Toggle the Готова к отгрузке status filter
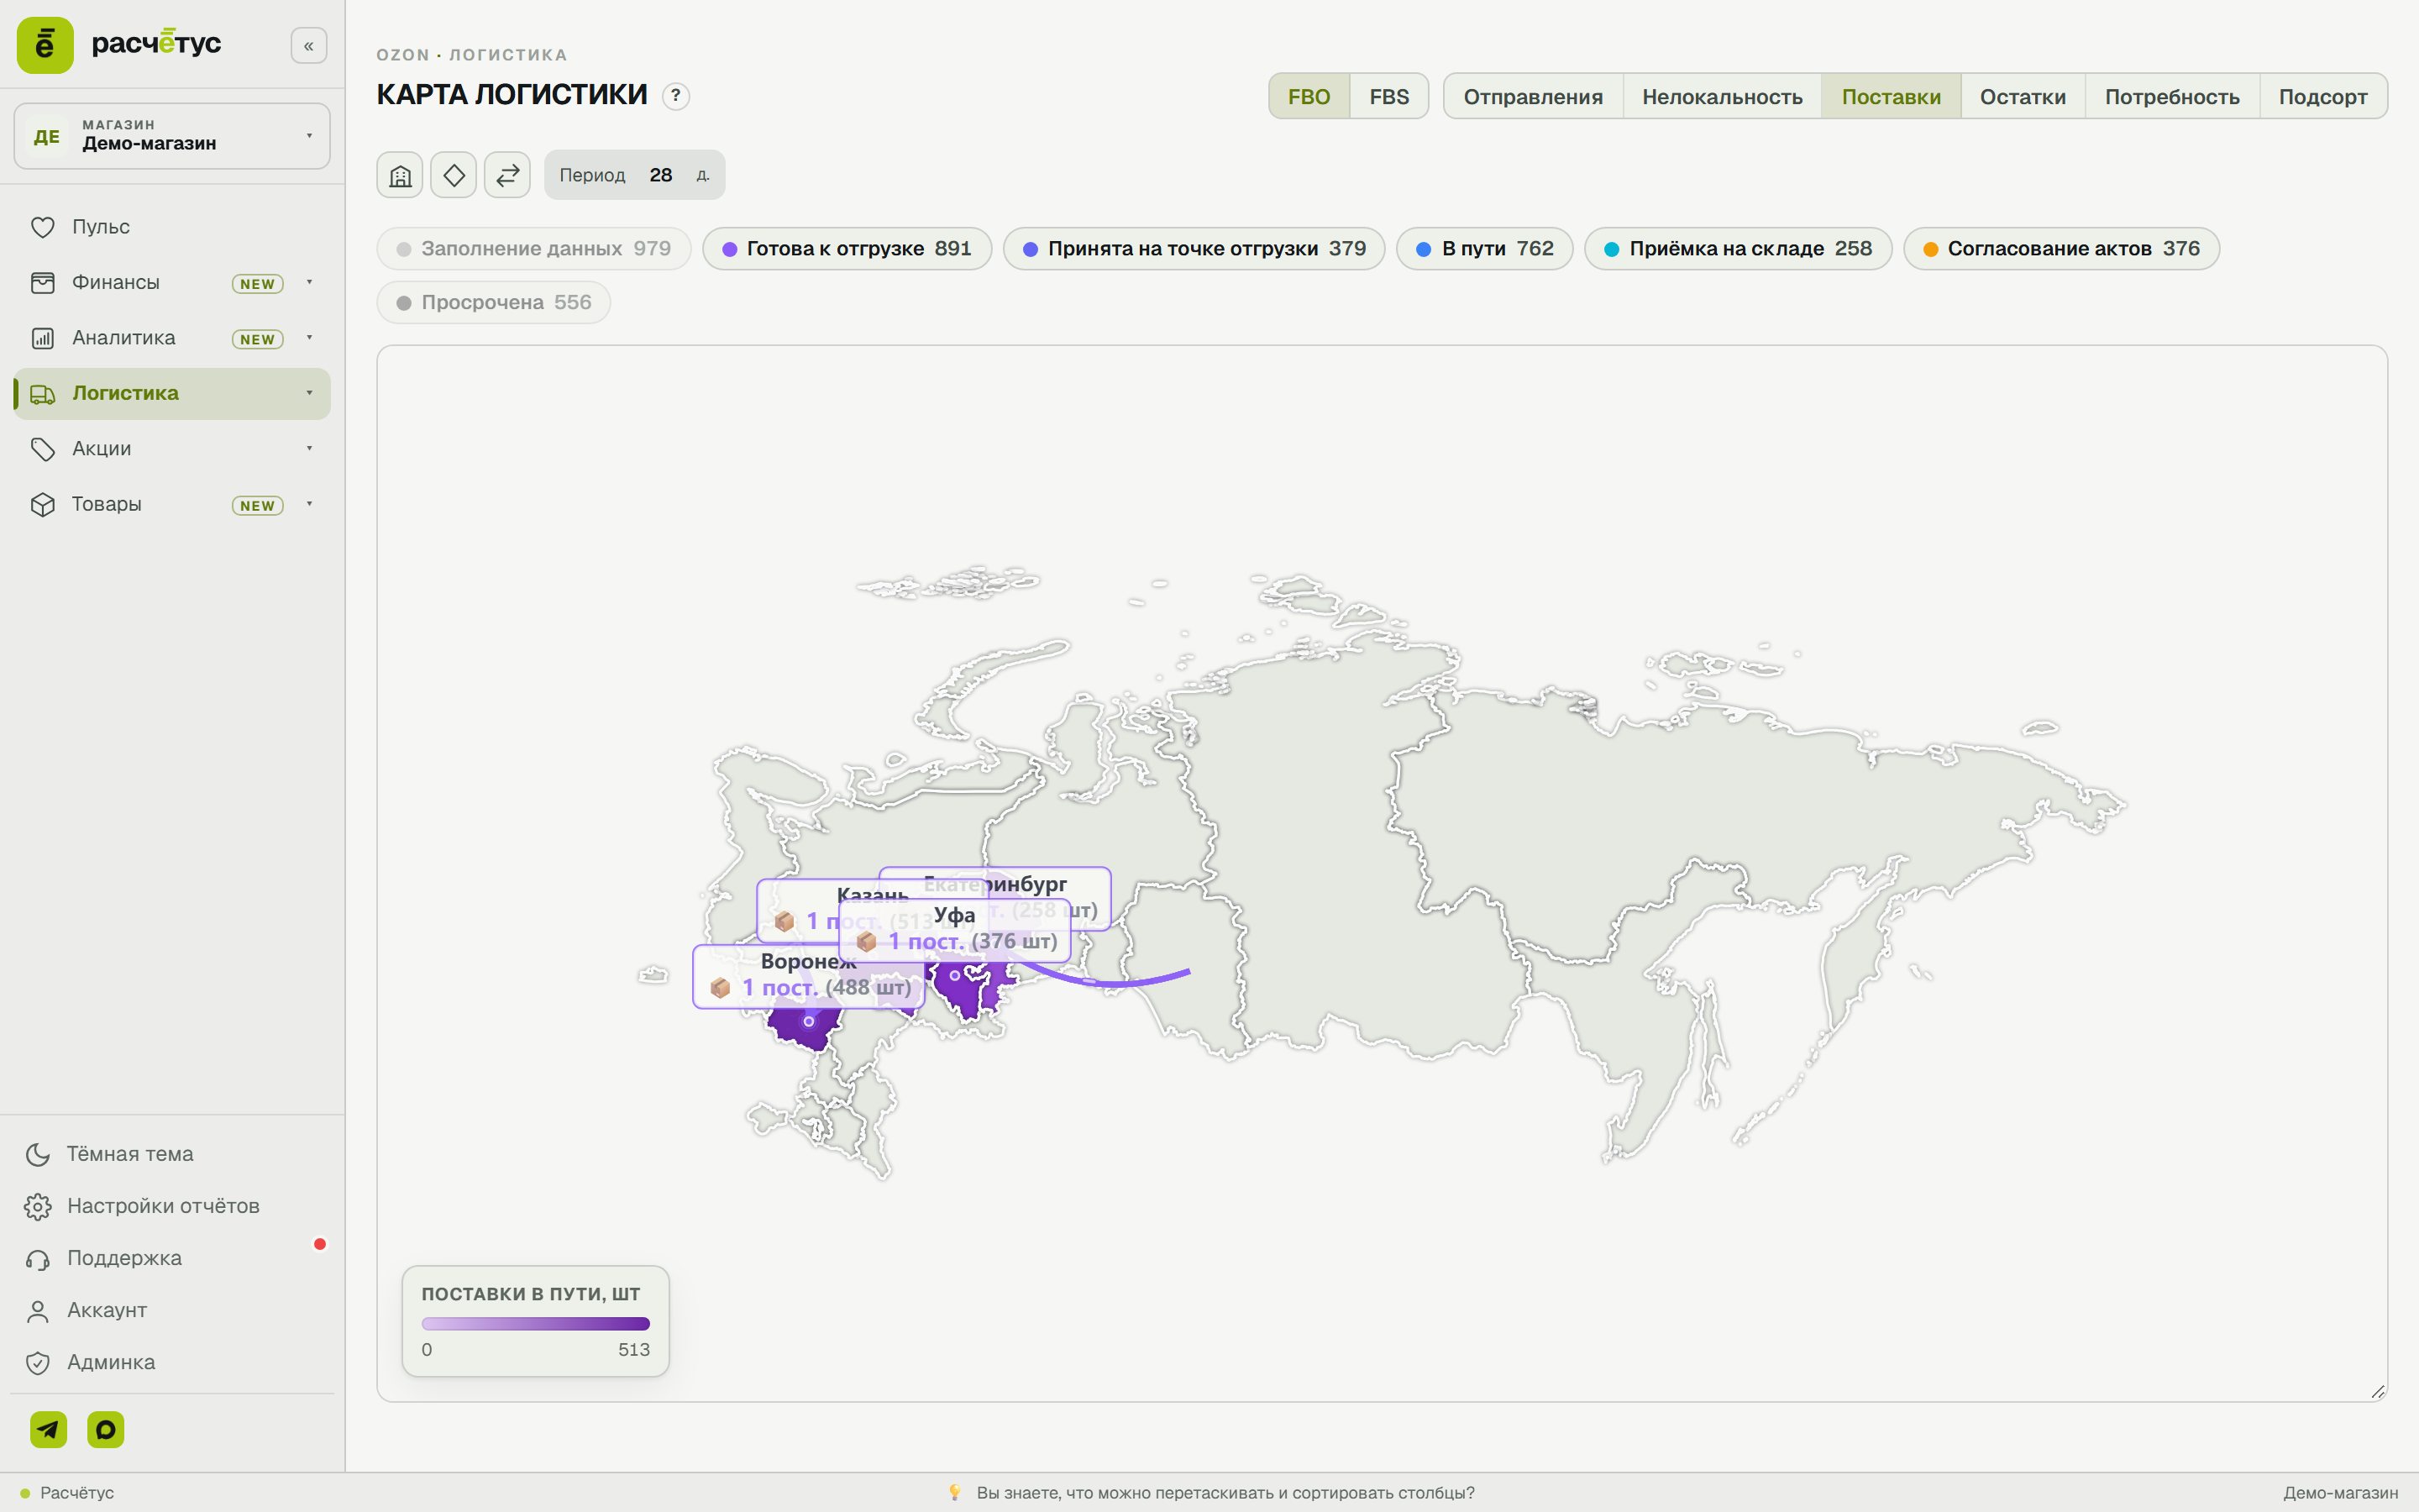The width and height of the screenshot is (2419, 1512). tap(847, 249)
